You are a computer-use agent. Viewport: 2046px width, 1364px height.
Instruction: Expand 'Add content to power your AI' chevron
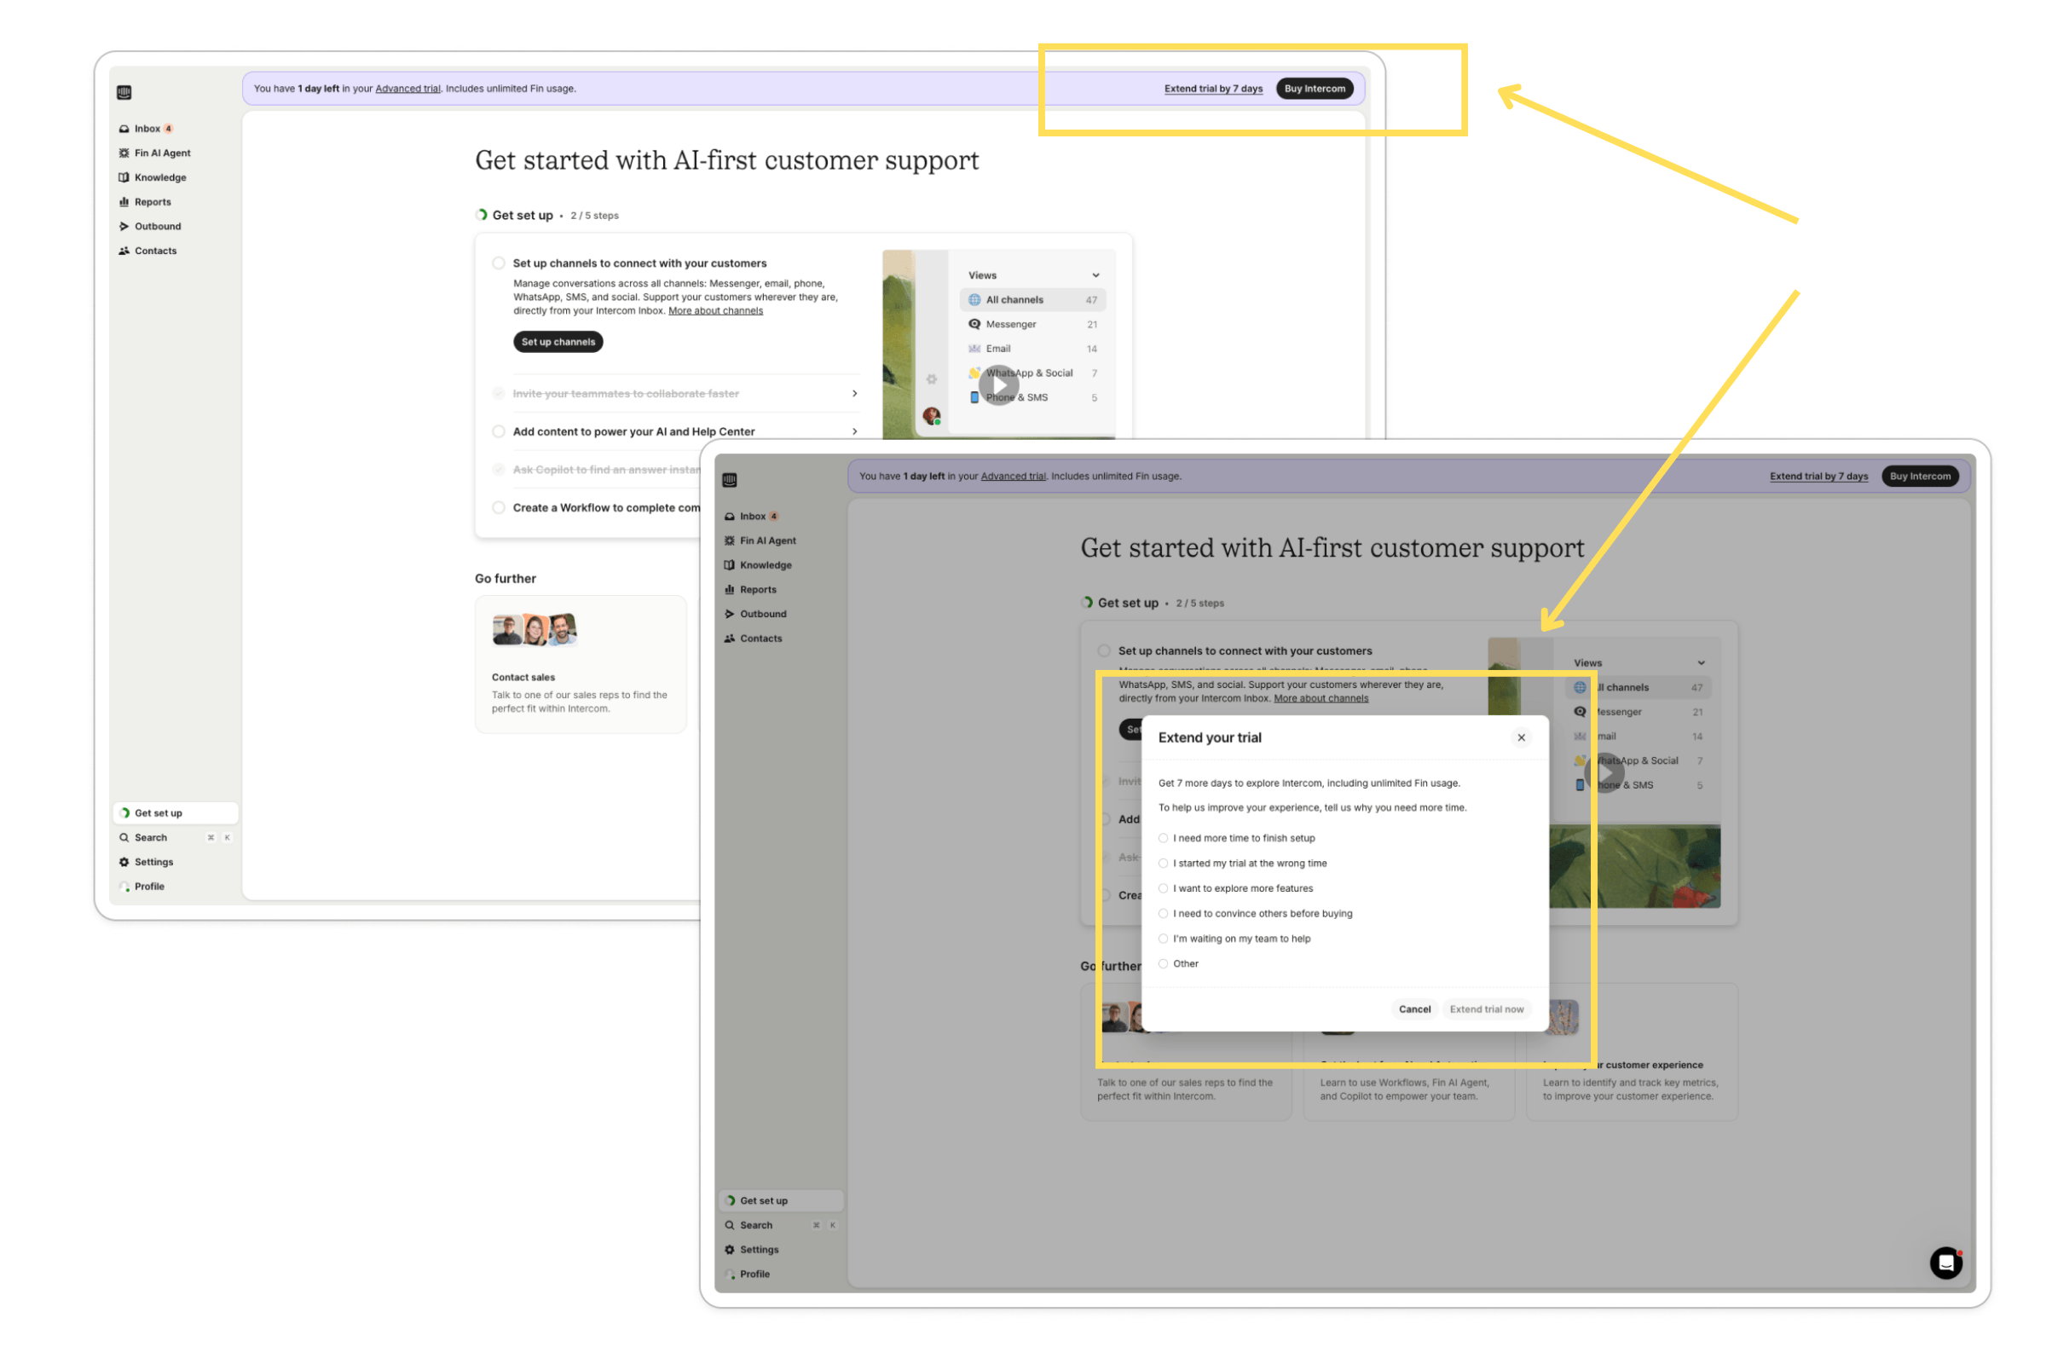point(854,431)
